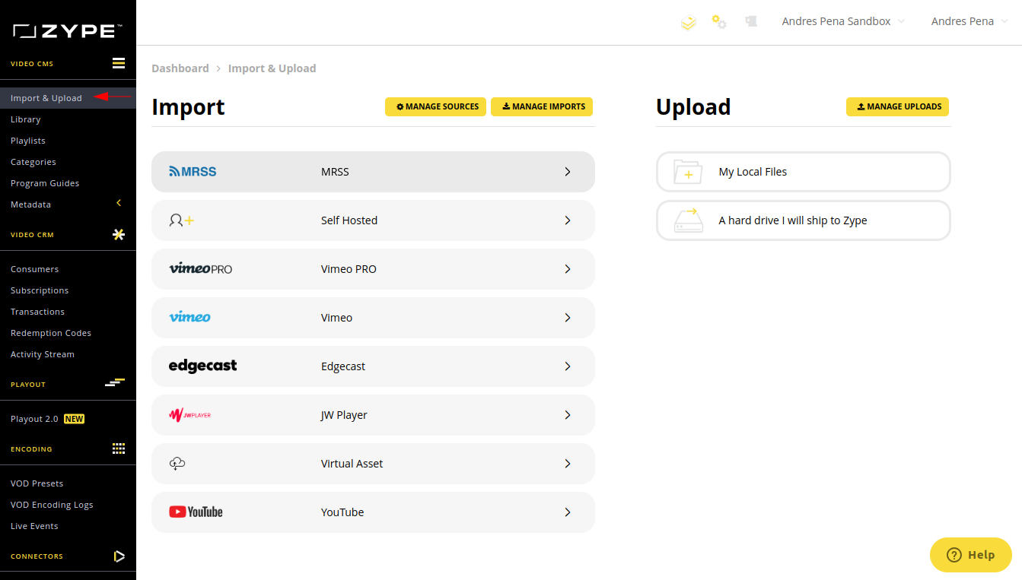Click the Manage Imports button
Image resolution: width=1022 pixels, height=580 pixels.
point(542,106)
